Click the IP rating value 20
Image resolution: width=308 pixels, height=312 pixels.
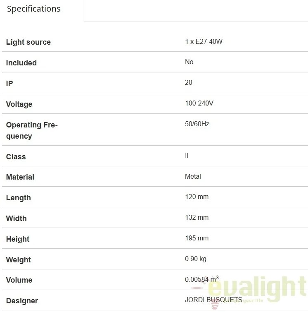[188, 82]
